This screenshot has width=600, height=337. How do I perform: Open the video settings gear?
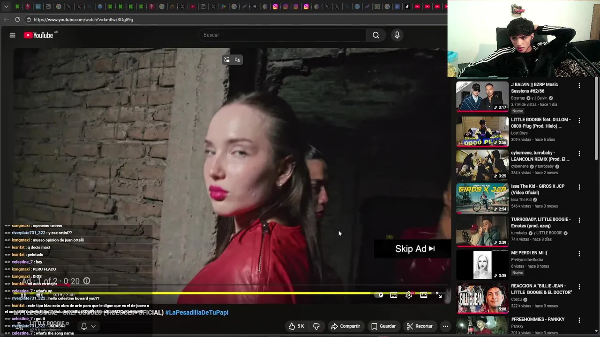(409, 295)
